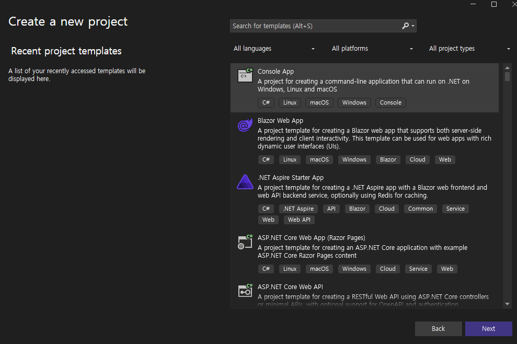This screenshot has height=344, width=517.
Task: Maximize the Create a new project window
Action: [x=494, y=4]
